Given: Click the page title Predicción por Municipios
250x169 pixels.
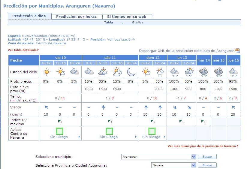Looking at the screenshot, I should 59,6.
